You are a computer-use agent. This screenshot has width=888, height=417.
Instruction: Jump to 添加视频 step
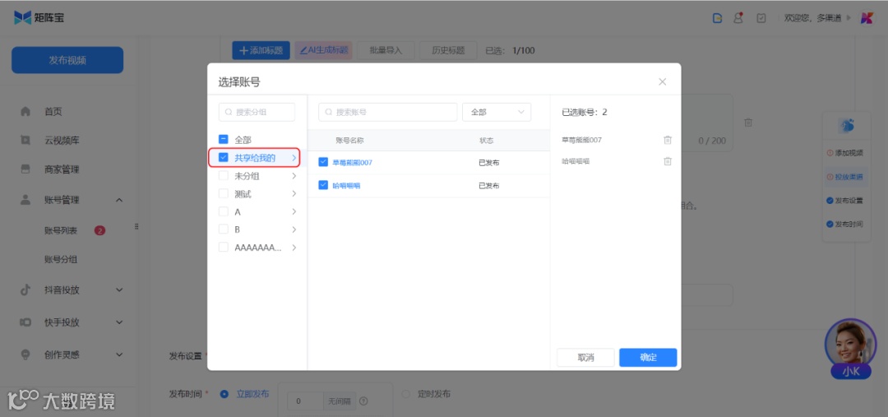coord(845,153)
